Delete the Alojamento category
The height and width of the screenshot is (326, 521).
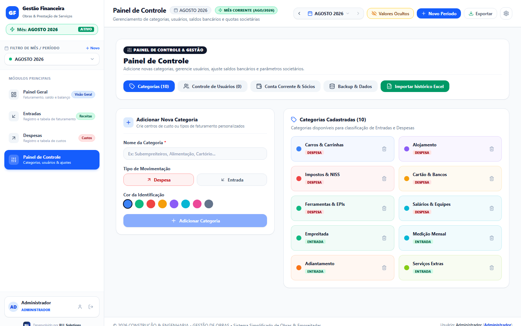pyautogui.click(x=492, y=149)
